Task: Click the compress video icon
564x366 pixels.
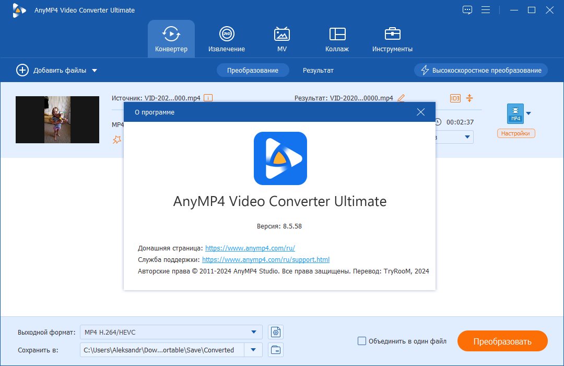Action: coord(469,98)
